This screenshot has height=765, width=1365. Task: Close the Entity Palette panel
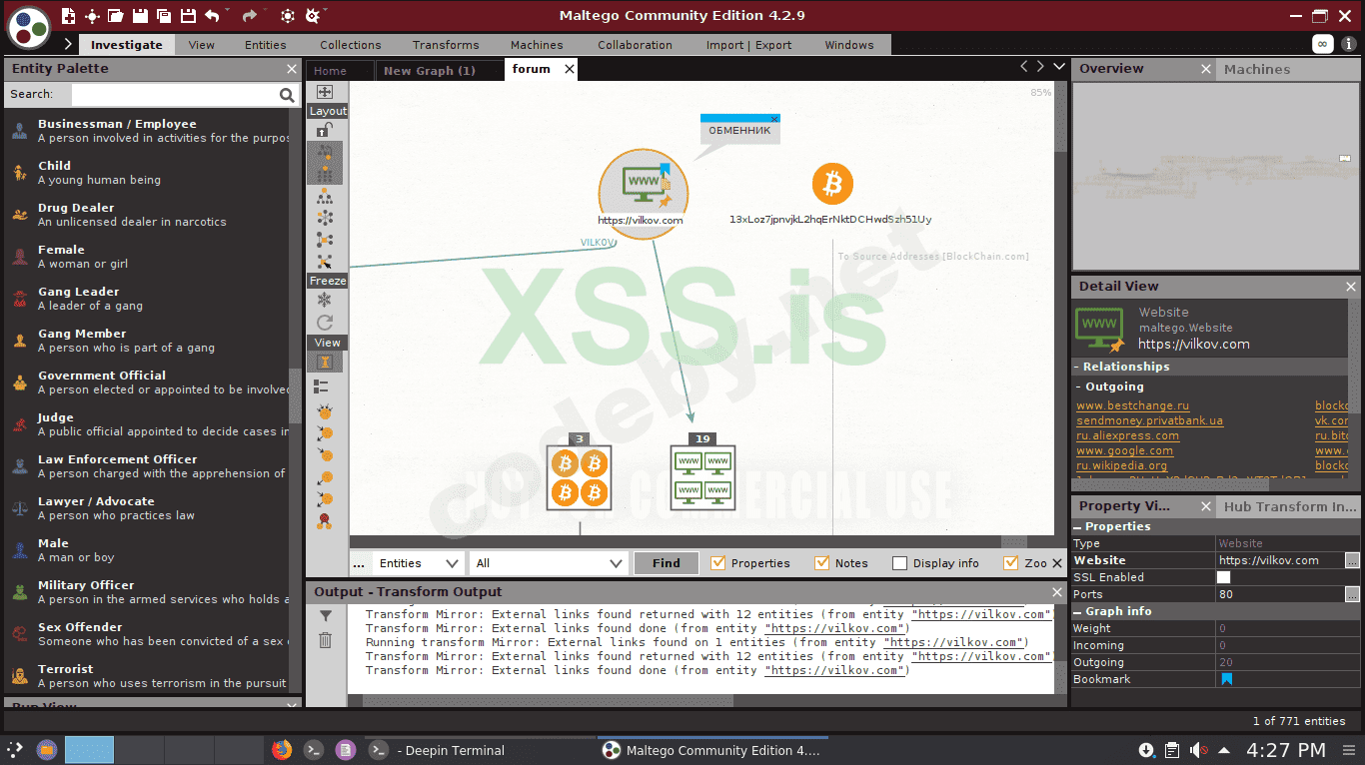coord(292,69)
